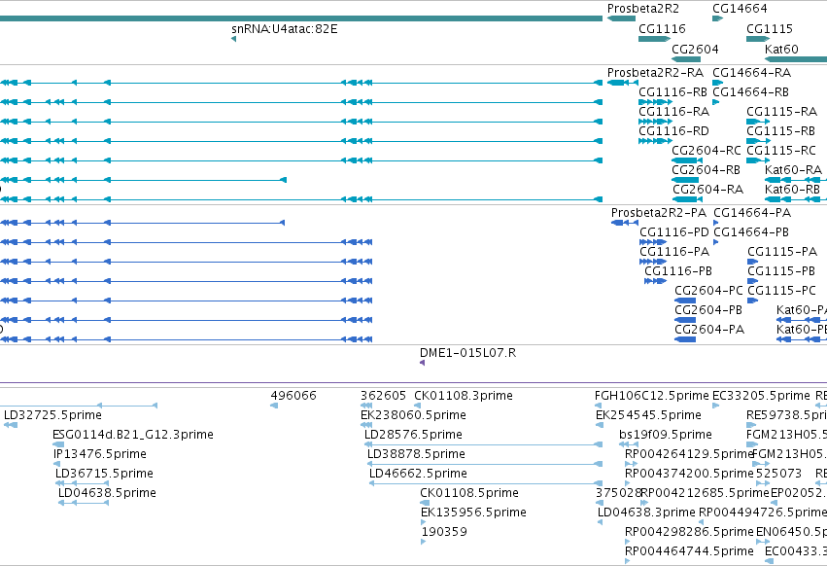Screen dimensions: 827x566
Task: Click transcript CG1115-RB
Action: [x=758, y=141]
